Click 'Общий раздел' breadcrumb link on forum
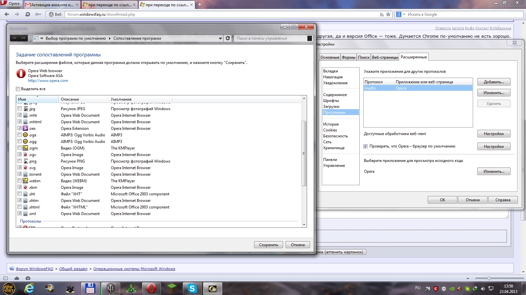Screen dimensions: 526x295 73,269
